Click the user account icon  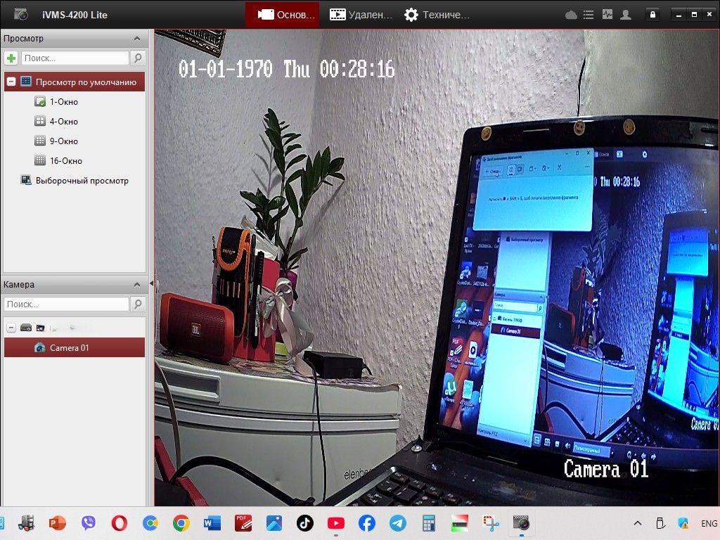coord(625,15)
